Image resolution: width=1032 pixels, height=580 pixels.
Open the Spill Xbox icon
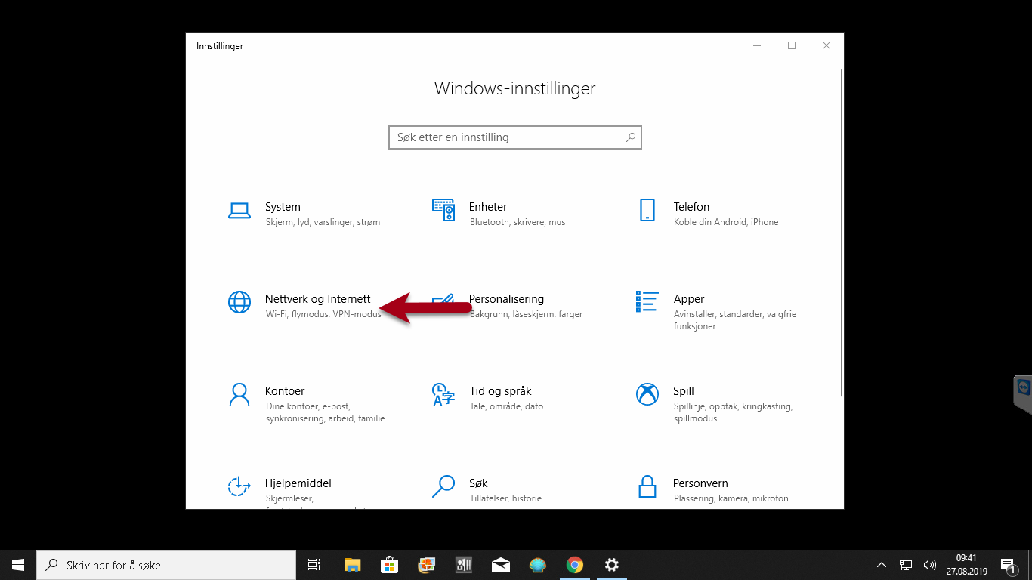[647, 394]
